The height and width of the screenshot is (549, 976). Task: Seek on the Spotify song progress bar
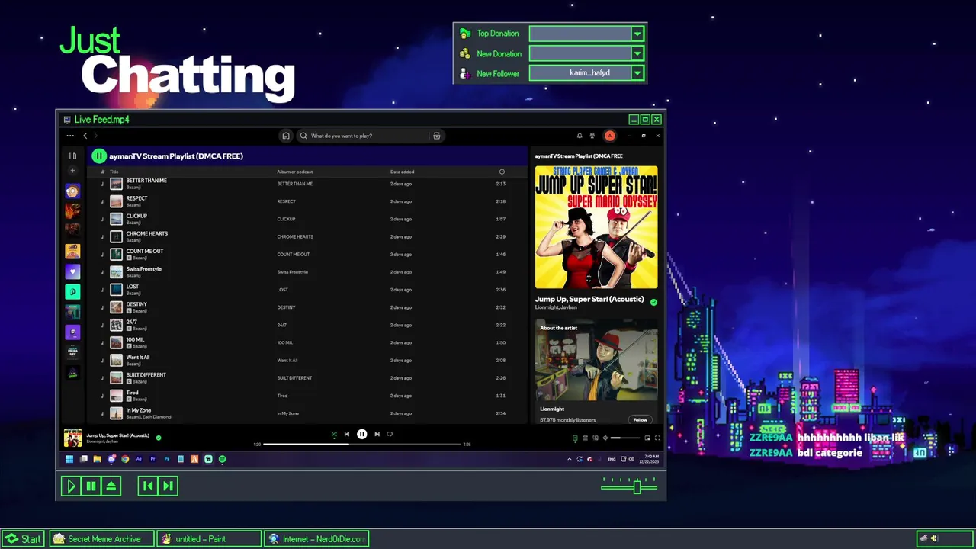[x=362, y=444]
